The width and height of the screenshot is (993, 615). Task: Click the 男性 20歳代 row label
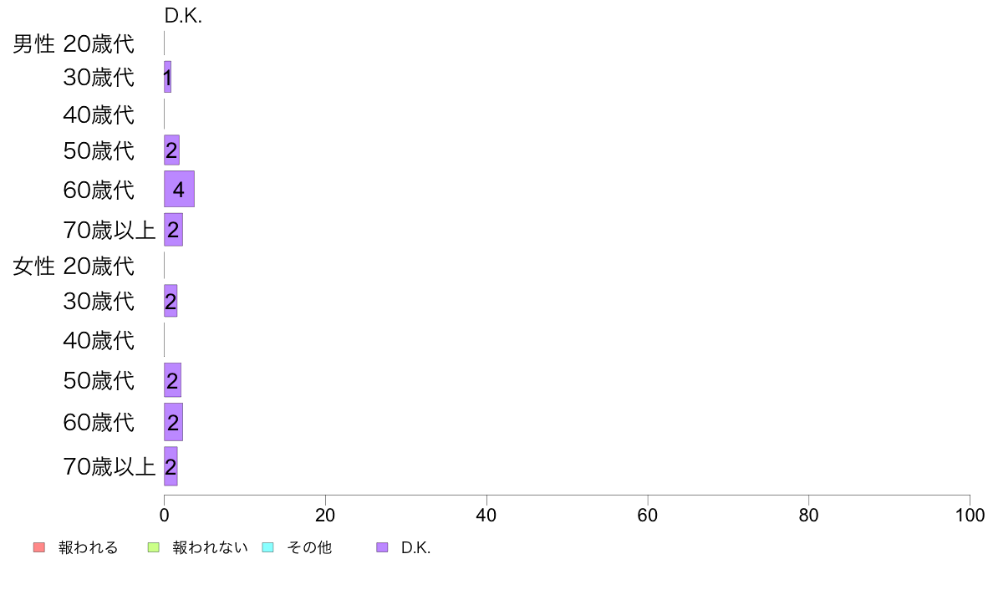click(74, 43)
